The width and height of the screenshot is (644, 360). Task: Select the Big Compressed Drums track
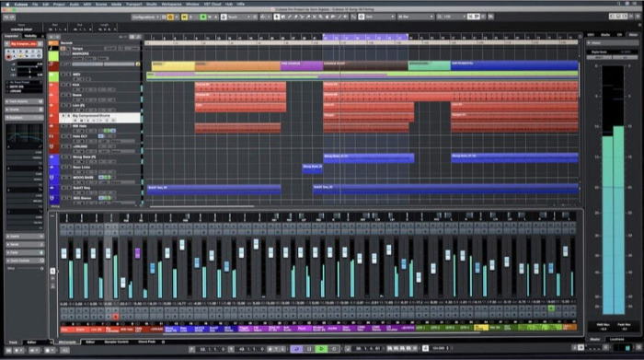[x=100, y=118]
